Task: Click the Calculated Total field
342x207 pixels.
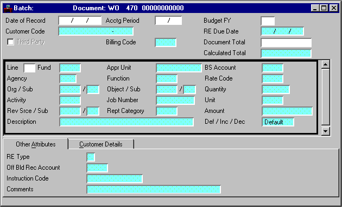Action: [286, 53]
